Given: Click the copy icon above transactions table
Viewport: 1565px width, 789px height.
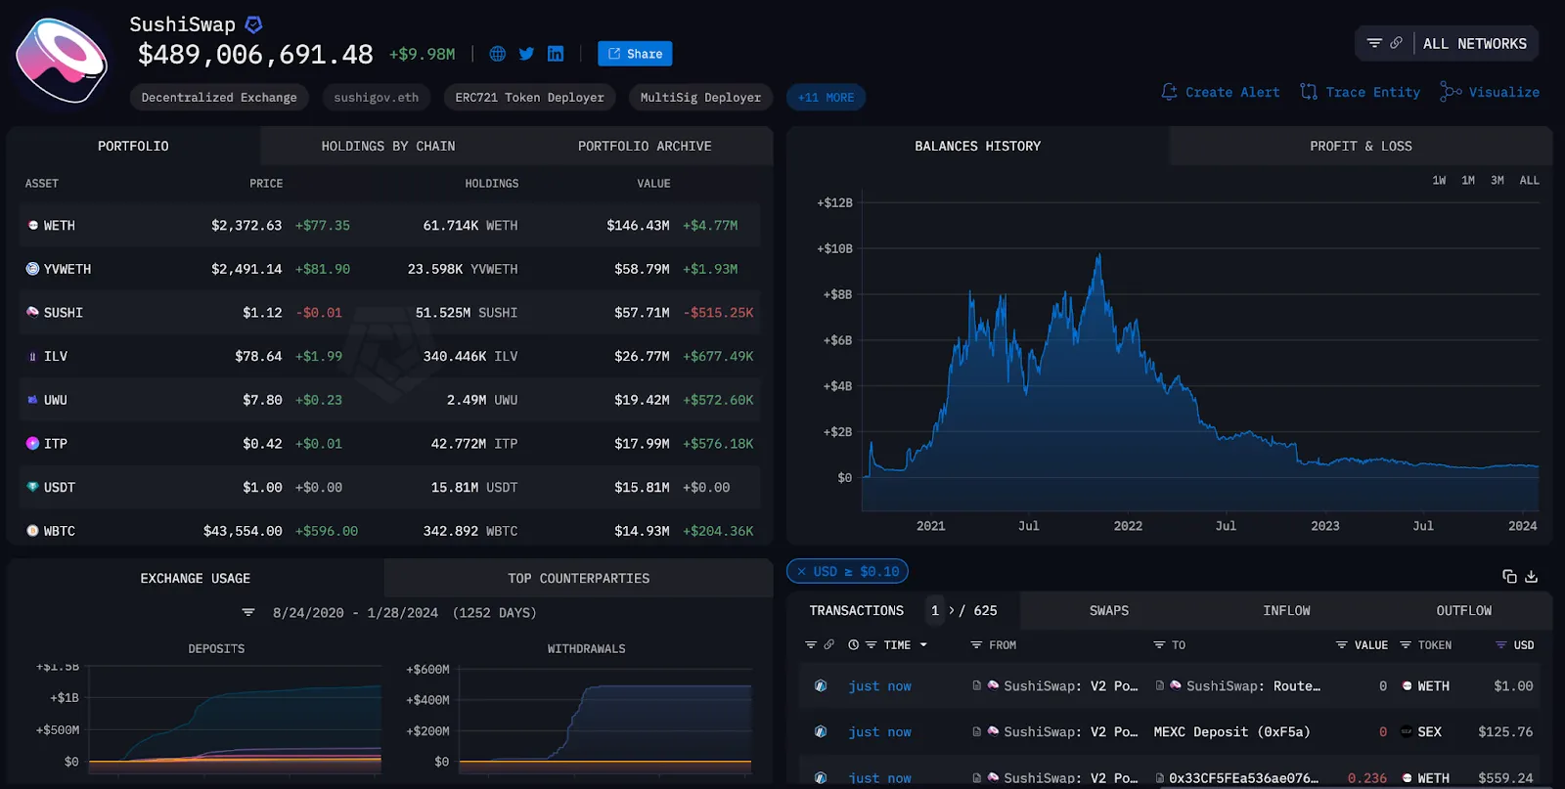Looking at the screenshot, I should pyautogui.click(x=1509, y=576).
